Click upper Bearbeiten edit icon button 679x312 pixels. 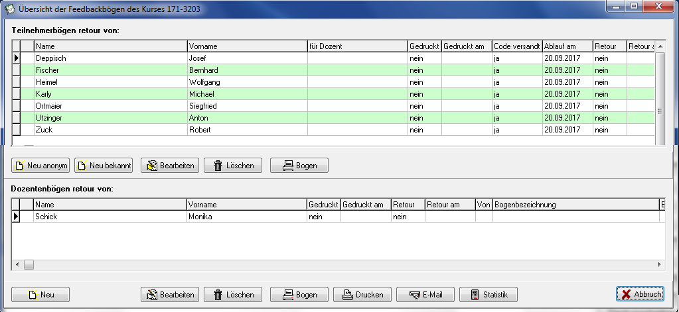(x=170, y=166)
